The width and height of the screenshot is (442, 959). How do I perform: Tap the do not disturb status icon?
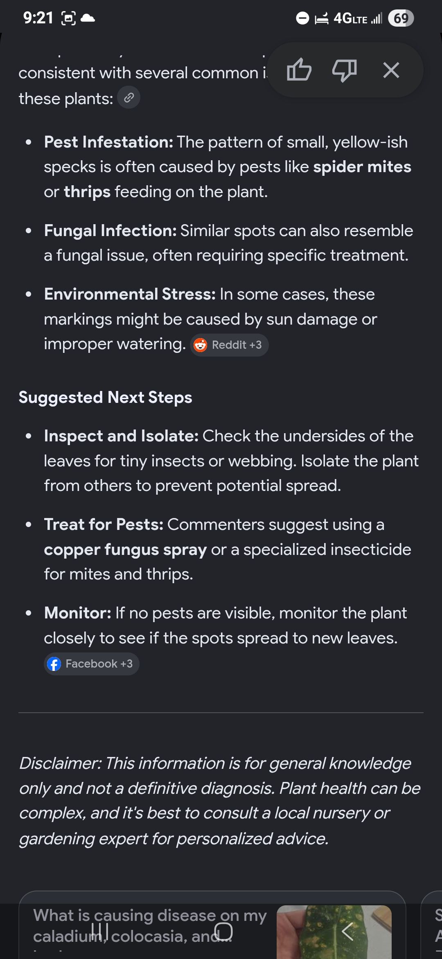click(x=302, y=18)
